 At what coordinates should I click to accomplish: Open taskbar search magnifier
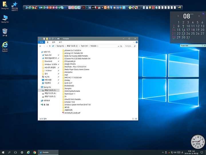pyautogui.click(x=9, y=152)
